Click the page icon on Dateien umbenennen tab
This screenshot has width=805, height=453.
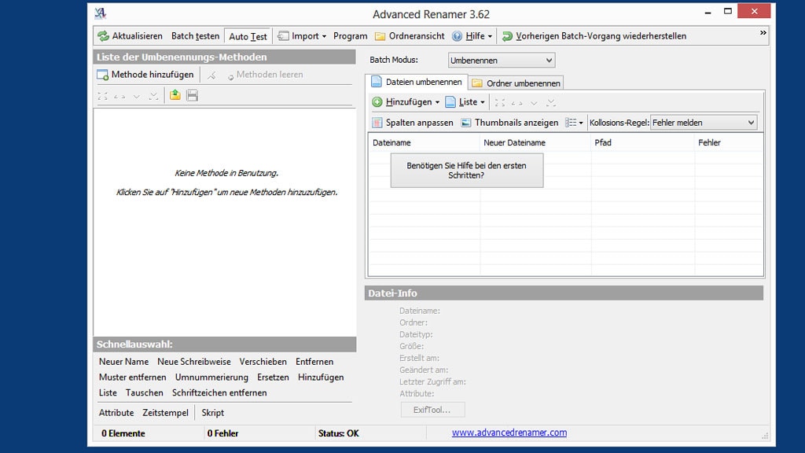tap(377, 82)
